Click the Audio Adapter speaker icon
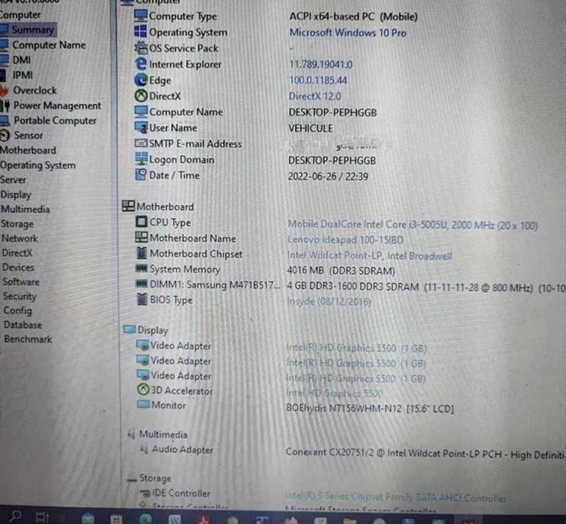This screenshot has width=566, height=524. click(x=144, y=449)
